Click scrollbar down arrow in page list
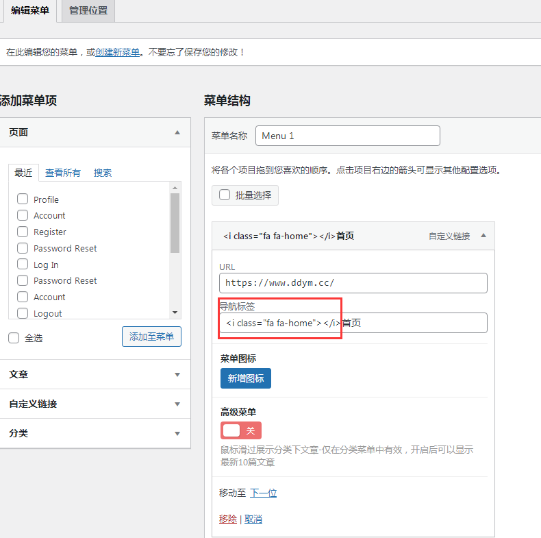This screenshot has width=541, height=538. 175,313
